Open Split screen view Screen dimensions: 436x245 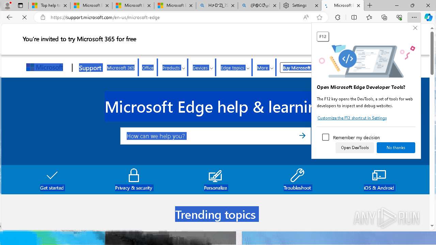[x=354, y=17]
